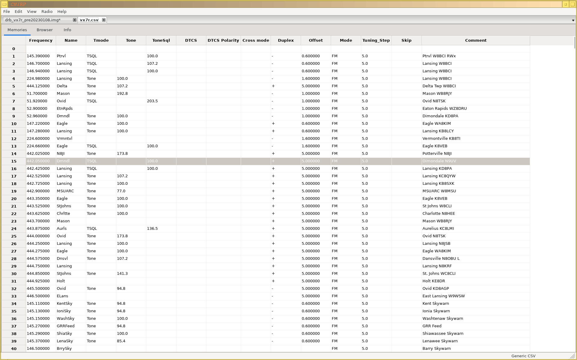
Task: Click the Mode column header
Action: [x=346, y=40]
